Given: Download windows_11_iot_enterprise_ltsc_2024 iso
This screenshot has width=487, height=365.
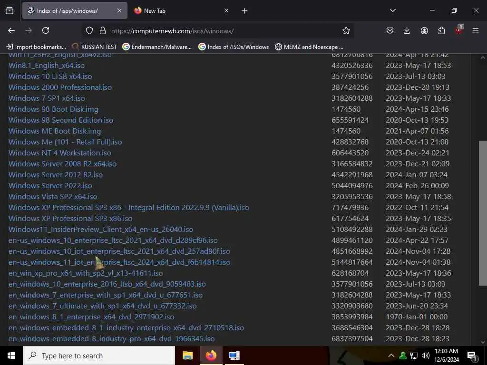Looking at the screenshot, I should point(119,262).
